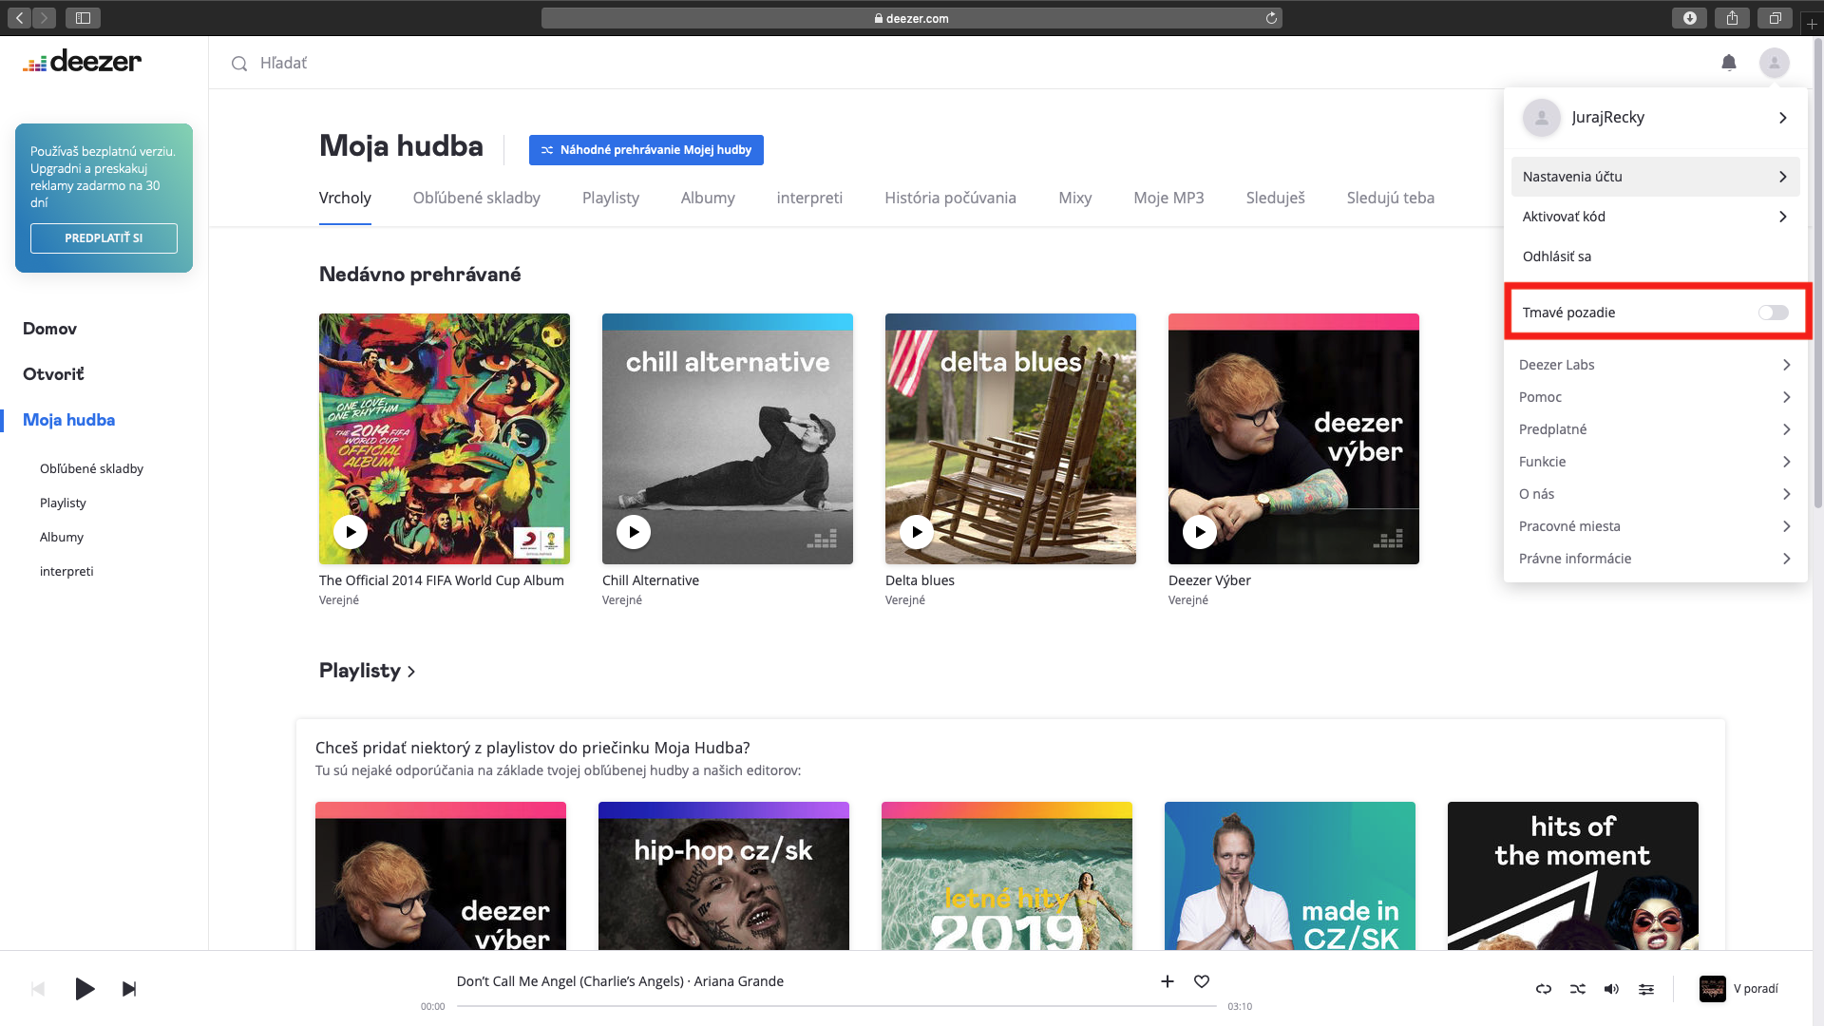Expand Deezer Labs in the menu
Viewport: 1824px width, 1026px height.
coord(1655,365)
